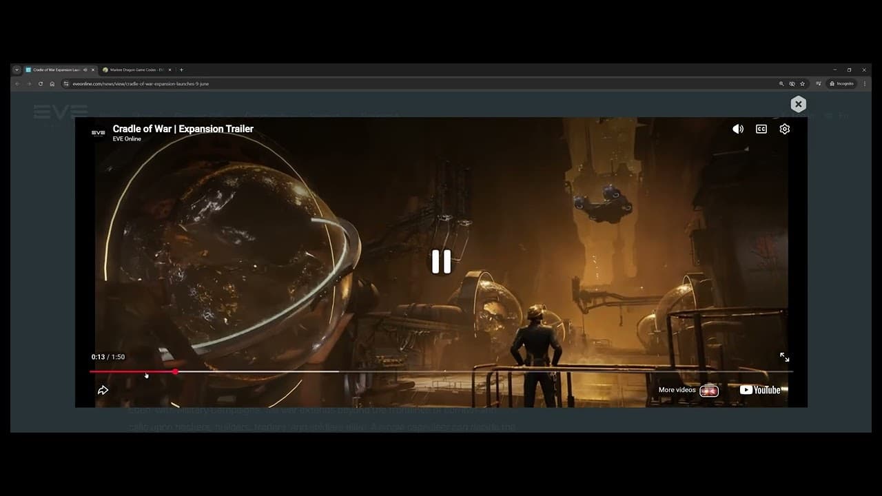Screen dimensions: 882x496
Task: Share the video with the arrow icon
Action: [103, 390]
